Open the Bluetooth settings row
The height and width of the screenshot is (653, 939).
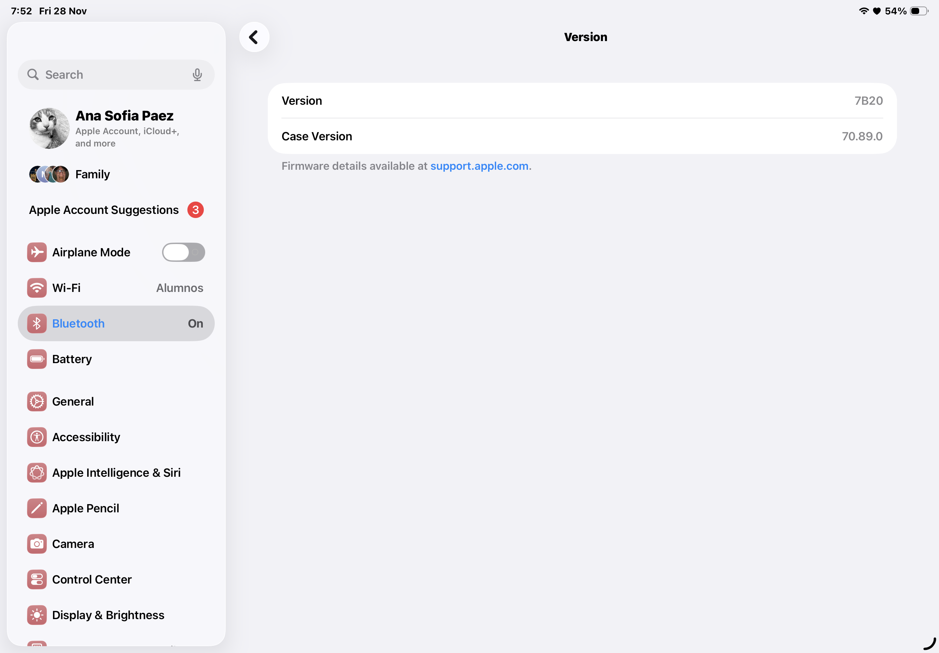pyautogui.click(x=116, y=323)
